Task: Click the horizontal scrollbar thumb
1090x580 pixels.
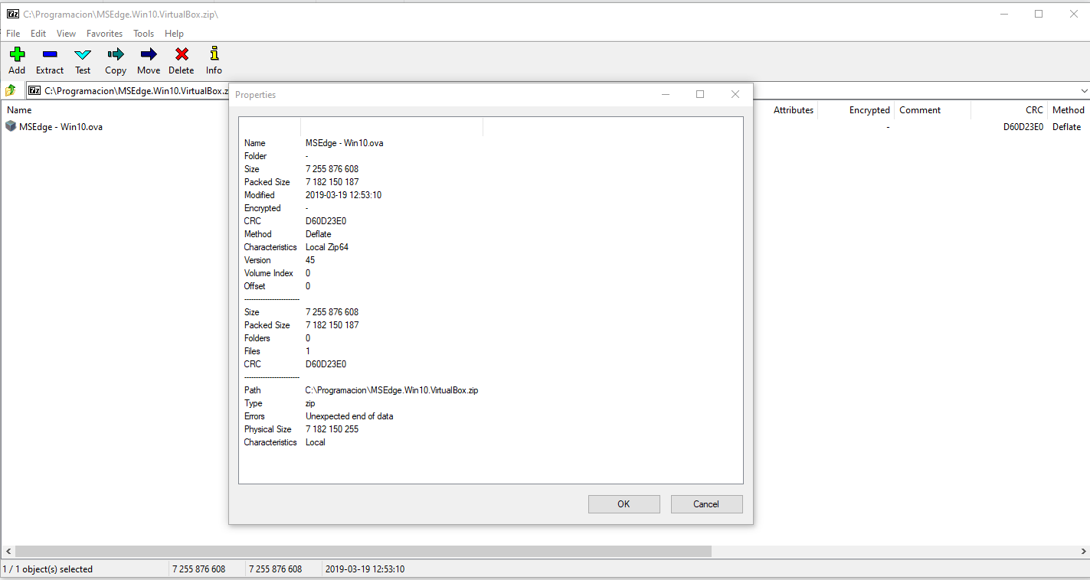Action: click(x=363, y=551)
